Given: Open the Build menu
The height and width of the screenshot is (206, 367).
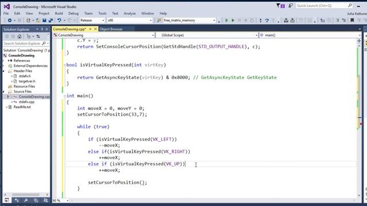Looking at the screenshot, I should point(58,14).
